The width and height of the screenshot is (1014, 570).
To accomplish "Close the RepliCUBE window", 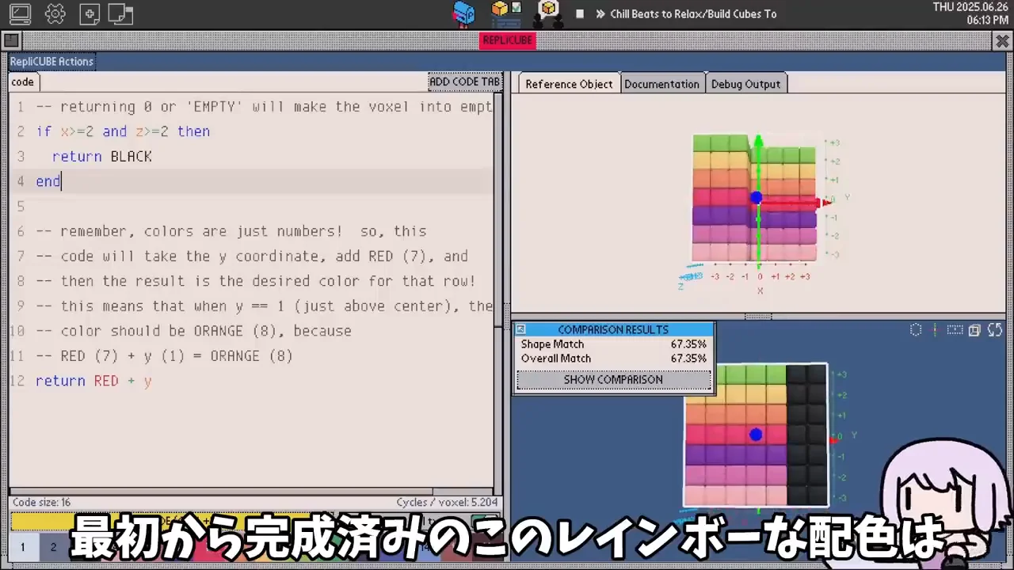I will (x=1001, y=40).
